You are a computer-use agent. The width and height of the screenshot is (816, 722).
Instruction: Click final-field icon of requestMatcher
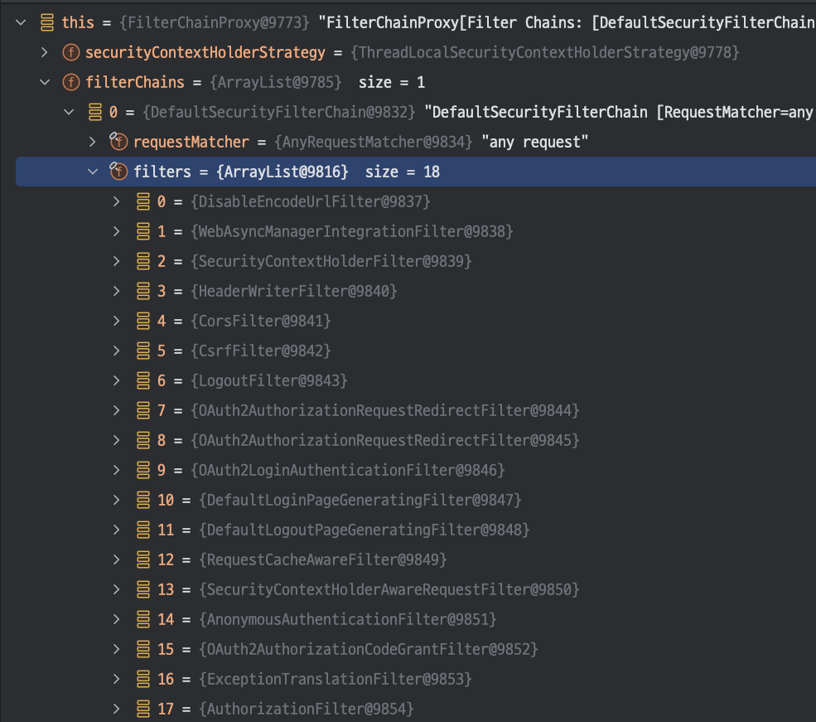pyautogui.click(x=118, y=141)
